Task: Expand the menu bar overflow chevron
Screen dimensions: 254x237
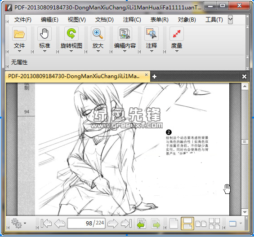Action: [230, 20]
